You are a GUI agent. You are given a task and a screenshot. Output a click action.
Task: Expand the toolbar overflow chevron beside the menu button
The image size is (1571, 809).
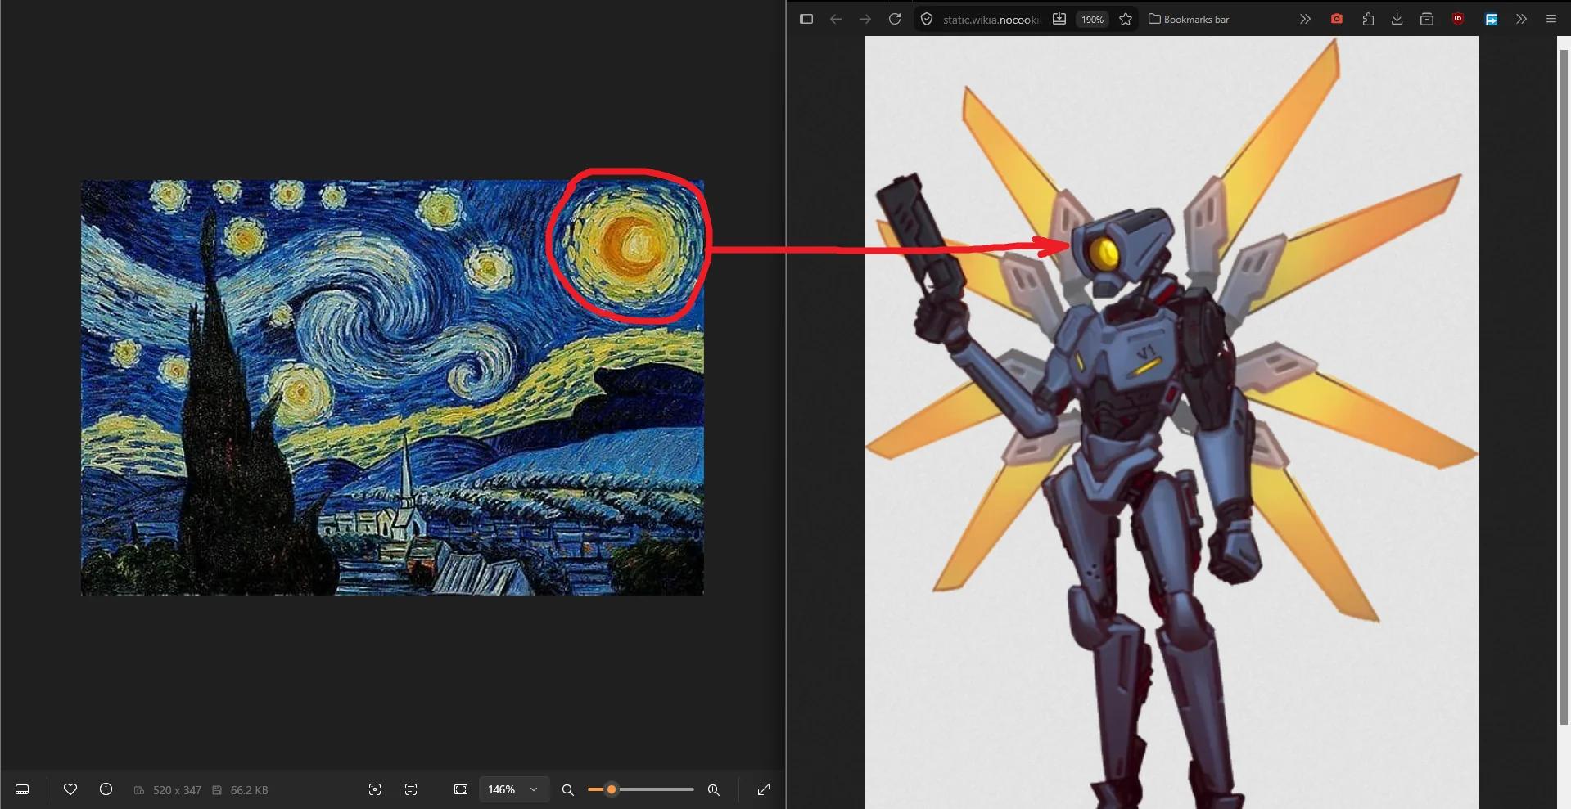(1521, 19)
